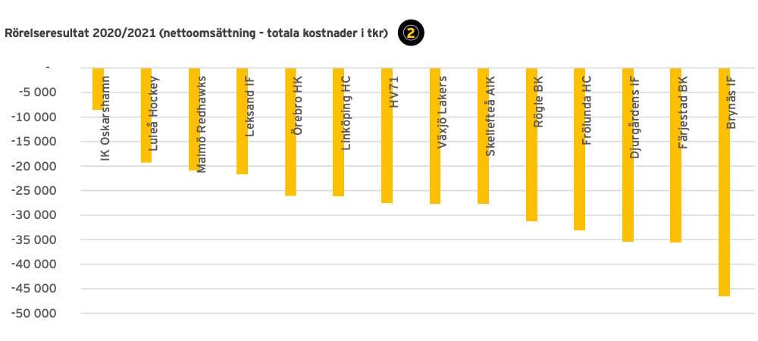Click the Frölunda HC yellow bar
Image resolution: width=758 pixels, height=341 pixels.
tap(579, 149)
